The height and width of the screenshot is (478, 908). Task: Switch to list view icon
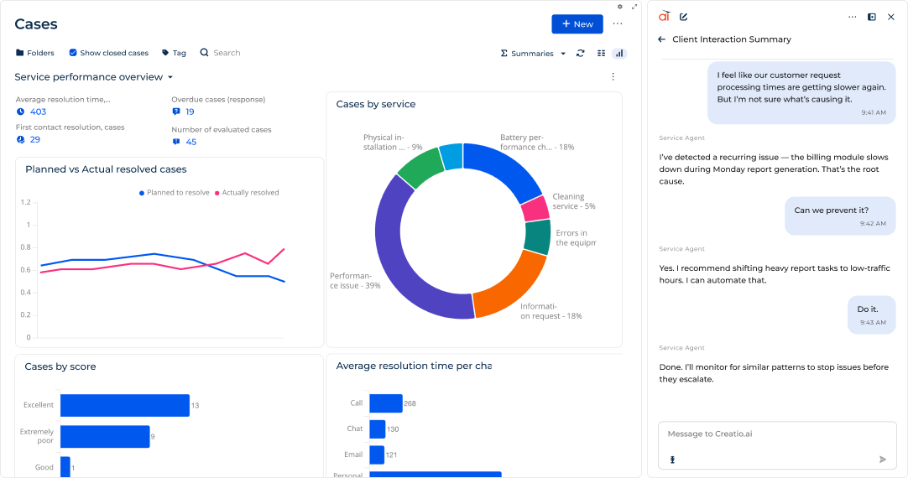[x=601, y=53]
